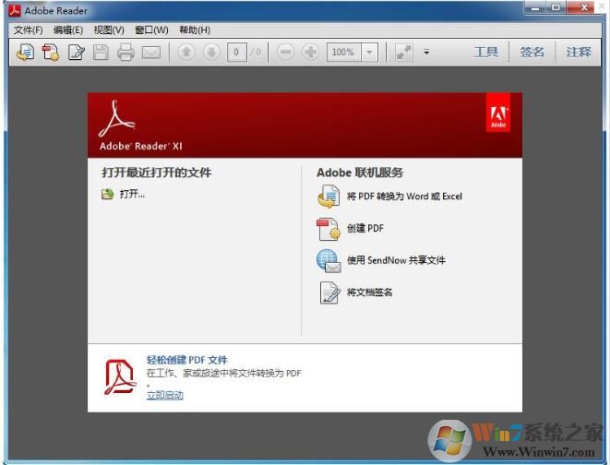Click the 100% zoom value field
610x465 pixels.
(344, 52)
